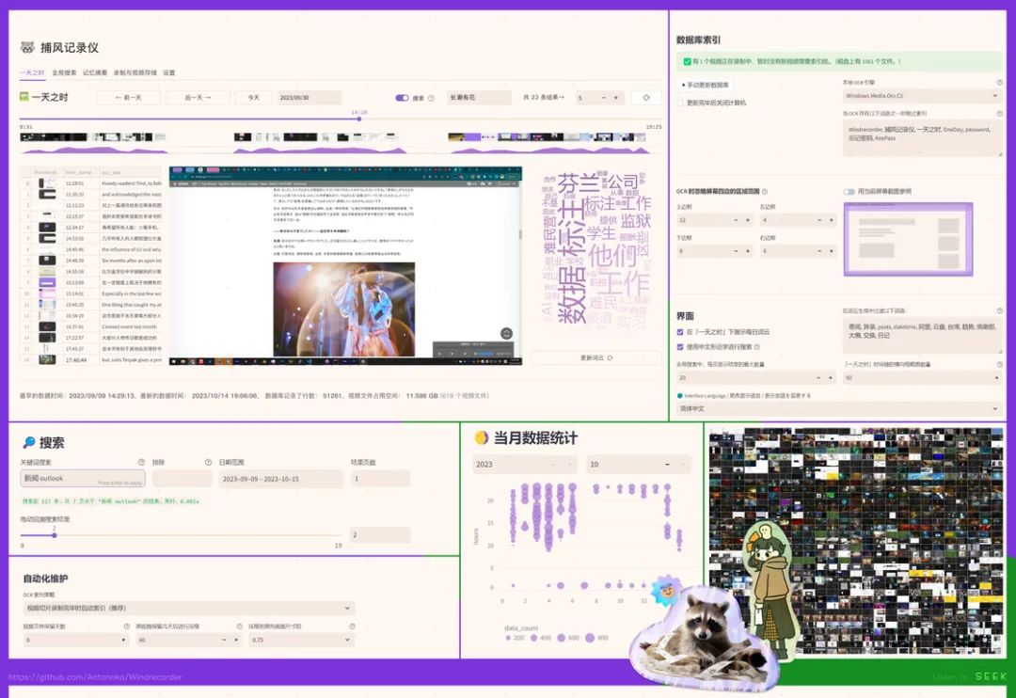Screen dimensions: 1016x698
Task: Increase max results per page stepper
Action: [x=831, y=377]
